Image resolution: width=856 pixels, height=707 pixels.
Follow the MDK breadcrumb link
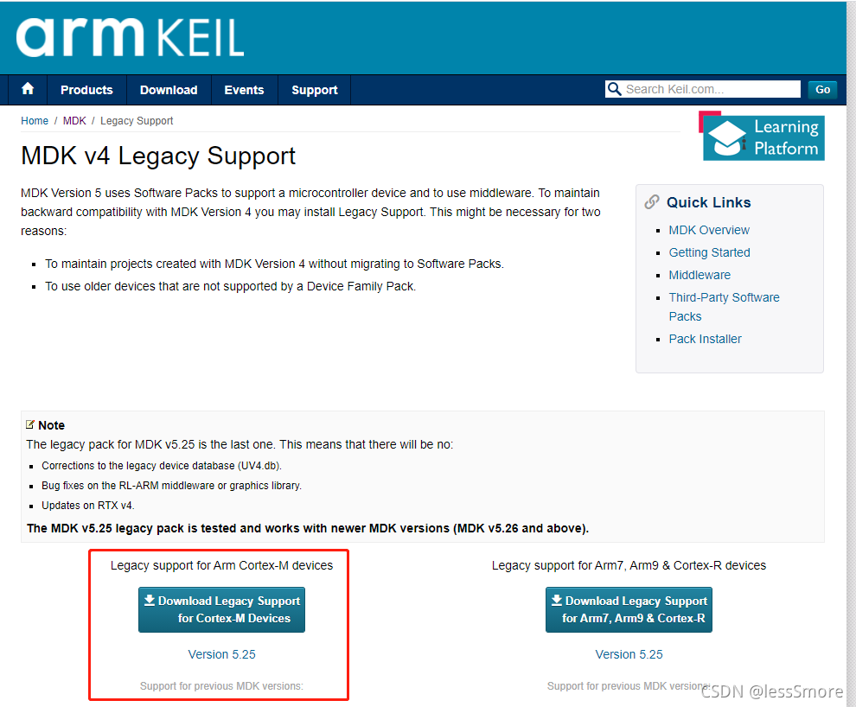point(74,120)
